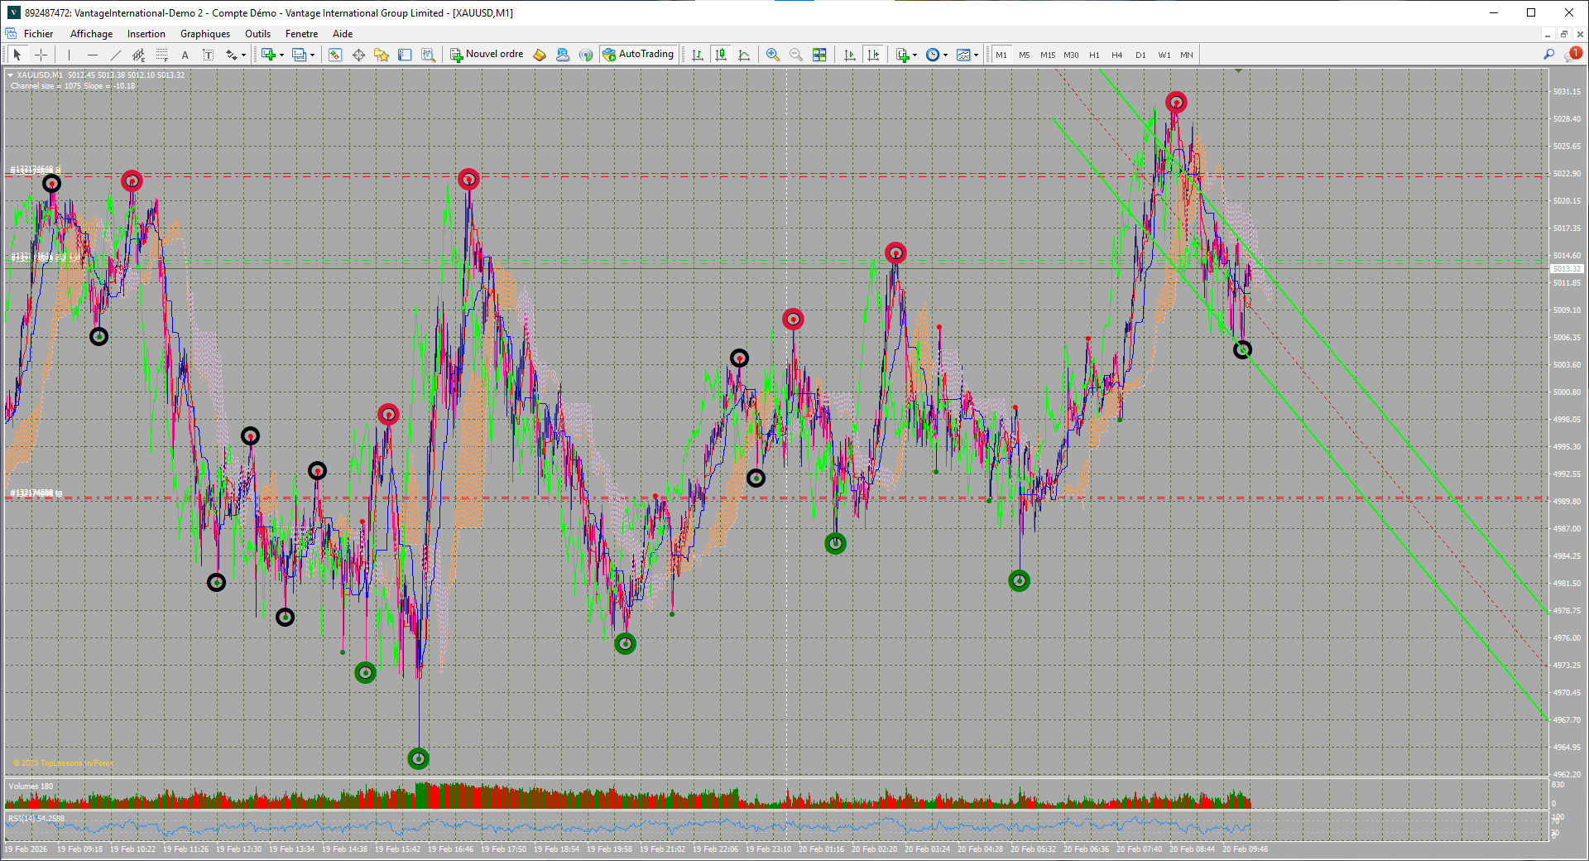Open the search magnifier in the toolbar
Screen dimensions: 1589x861
coord(1548,55)
